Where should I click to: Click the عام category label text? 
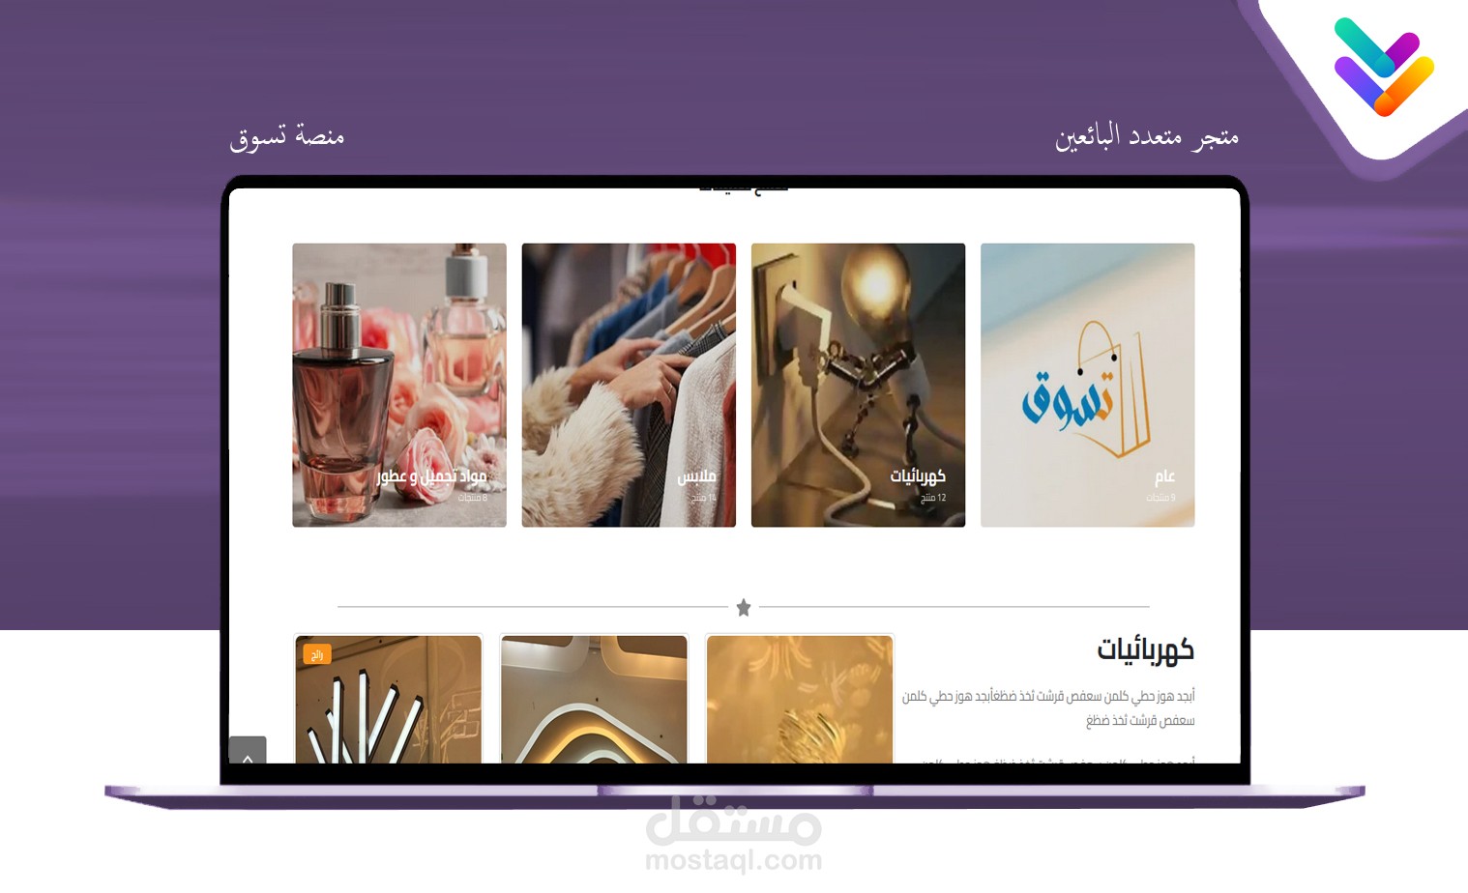[x=1165, y=476]
